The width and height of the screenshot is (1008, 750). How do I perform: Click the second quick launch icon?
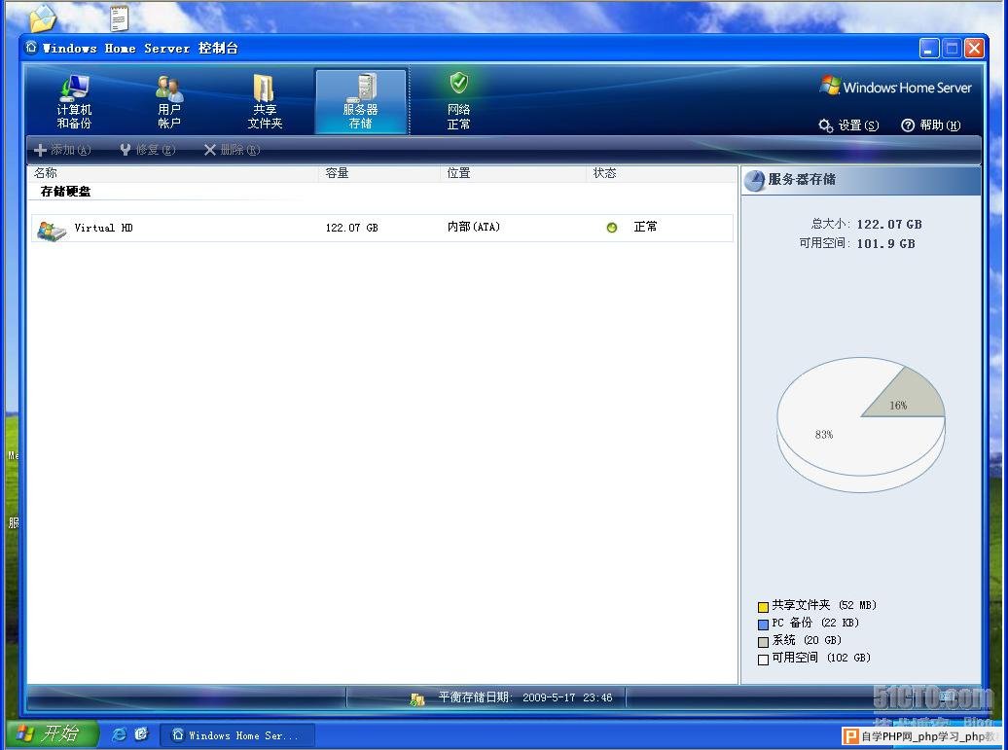(x=141, y=733)
